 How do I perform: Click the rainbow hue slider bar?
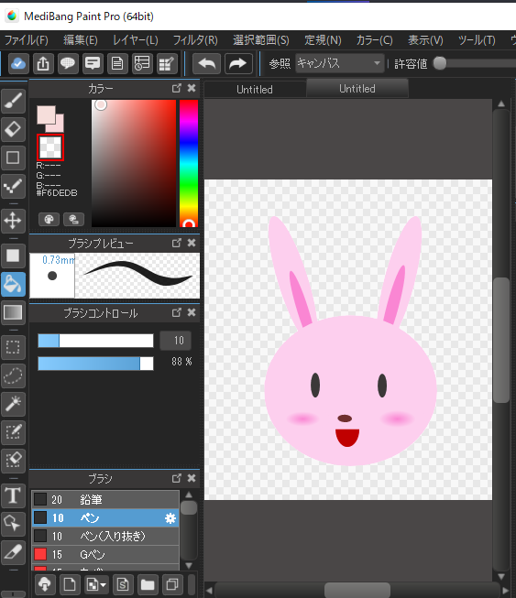click(x=189, y=163)
